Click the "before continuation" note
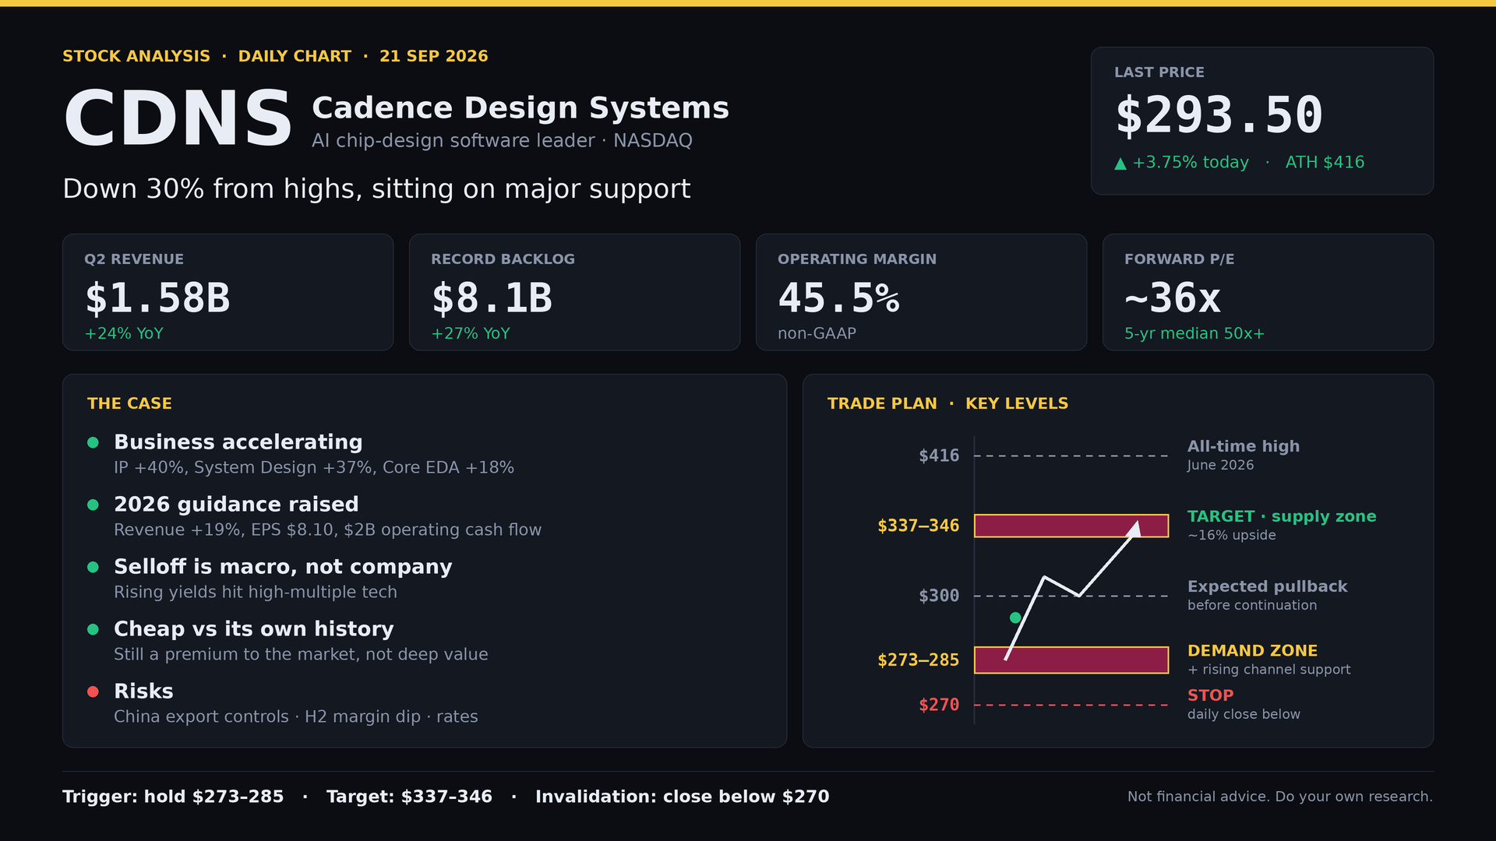Viewport: 1496px width, 841px height. point(1252,605)
